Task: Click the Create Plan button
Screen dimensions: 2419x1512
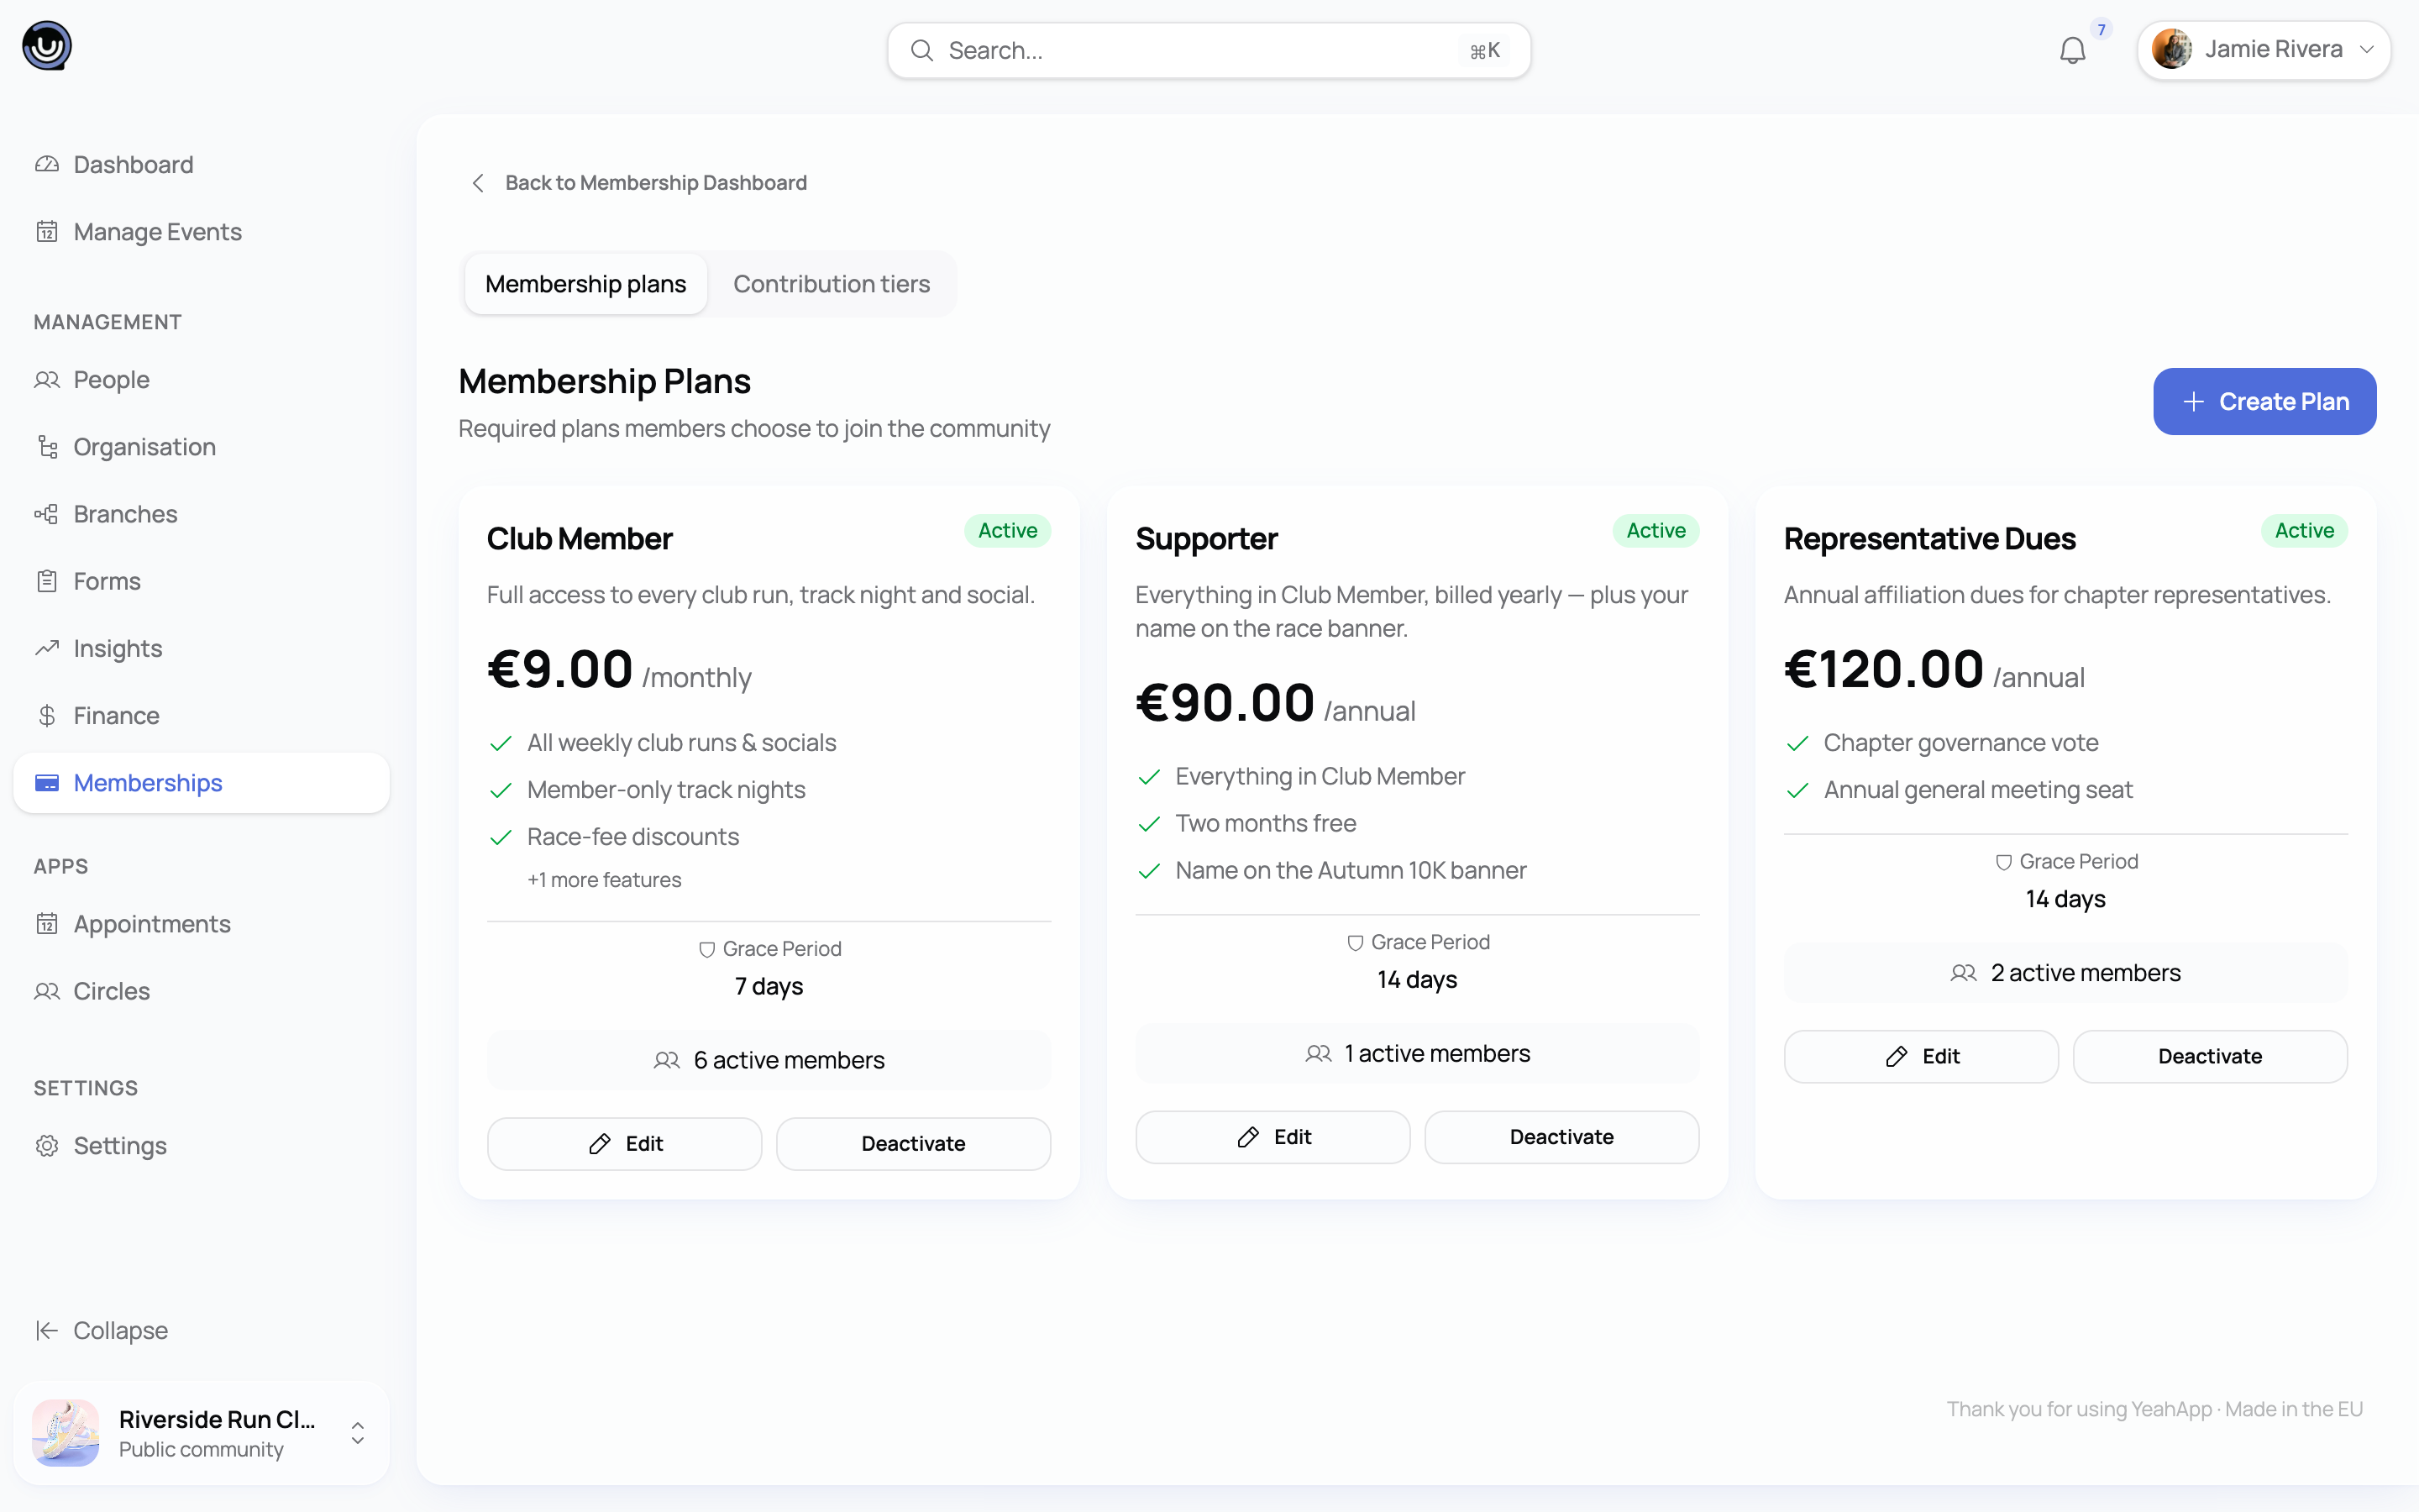Action: coord(2264,401)
